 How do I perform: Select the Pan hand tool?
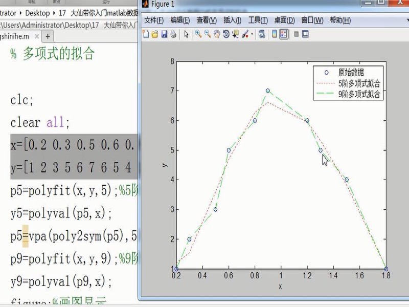[x=217, y=34]
